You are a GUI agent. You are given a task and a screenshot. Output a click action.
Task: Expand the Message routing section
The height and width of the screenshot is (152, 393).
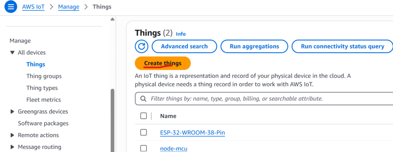(12, 147)
